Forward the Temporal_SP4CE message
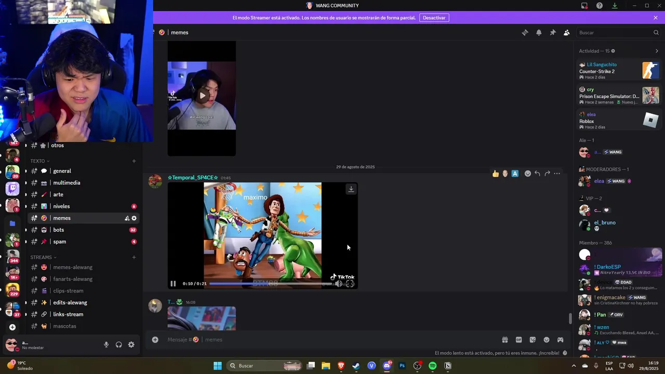Screen dimensions: 665x374 point(547,173)
